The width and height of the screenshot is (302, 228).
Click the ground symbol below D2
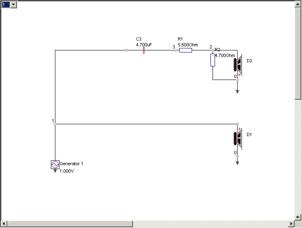[237, 91]
